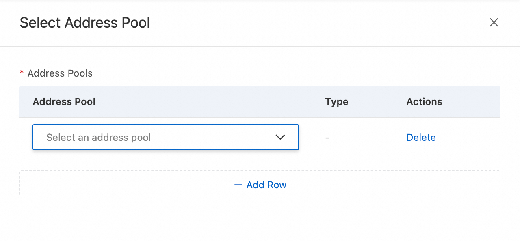Click the red required asterisk
Viewport: 520px width, 241px height.
[22, 73]
